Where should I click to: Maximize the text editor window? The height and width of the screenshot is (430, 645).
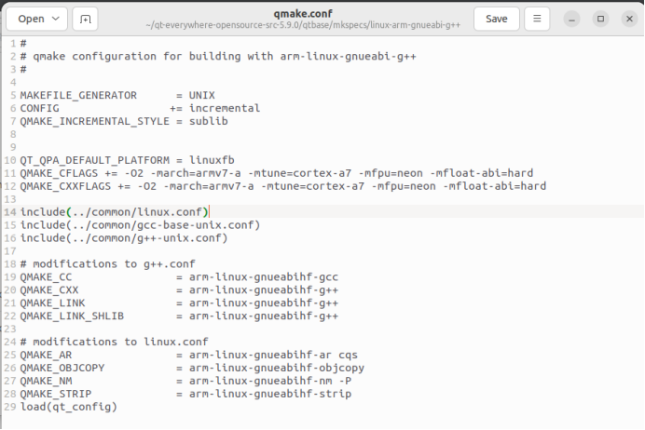[600, 19]
